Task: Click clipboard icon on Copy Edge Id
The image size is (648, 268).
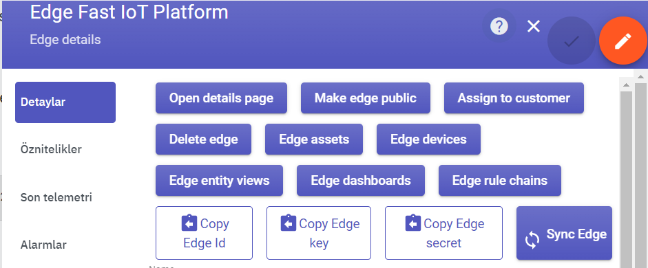Action: coord(189,223)
